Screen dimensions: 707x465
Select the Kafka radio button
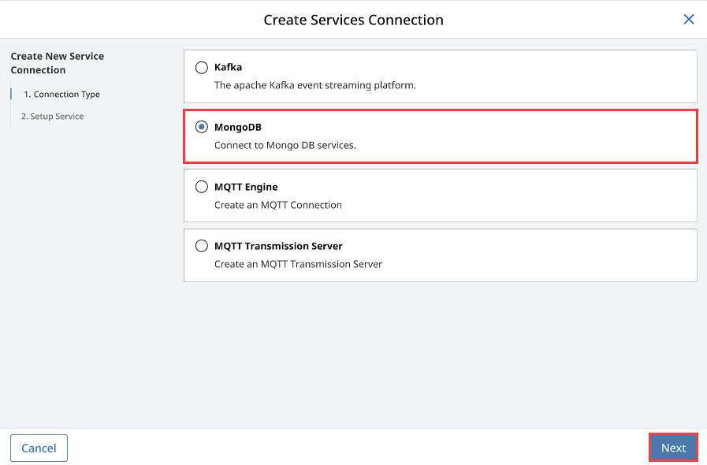coord(202,68)
